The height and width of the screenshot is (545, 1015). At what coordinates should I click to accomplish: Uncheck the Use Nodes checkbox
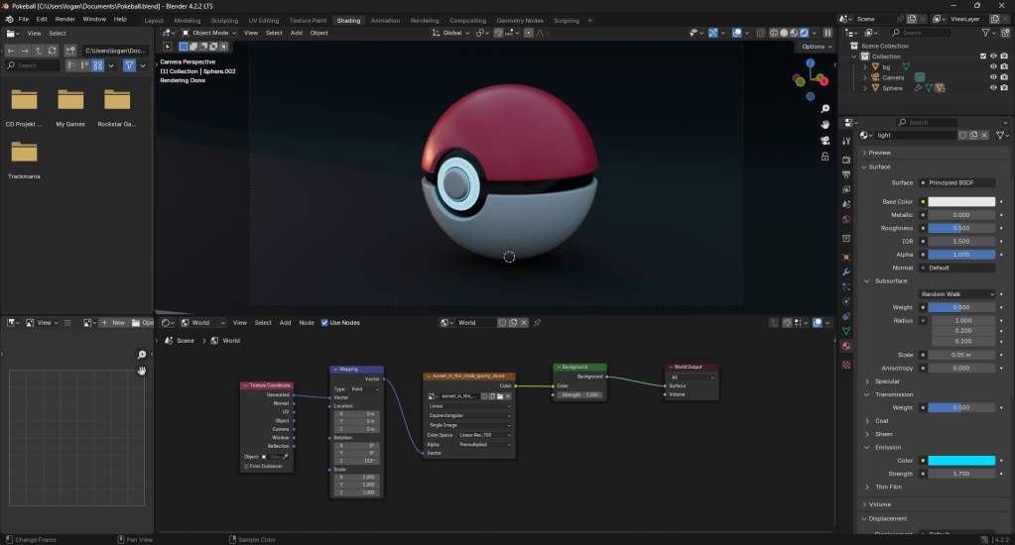coord(324,323)
